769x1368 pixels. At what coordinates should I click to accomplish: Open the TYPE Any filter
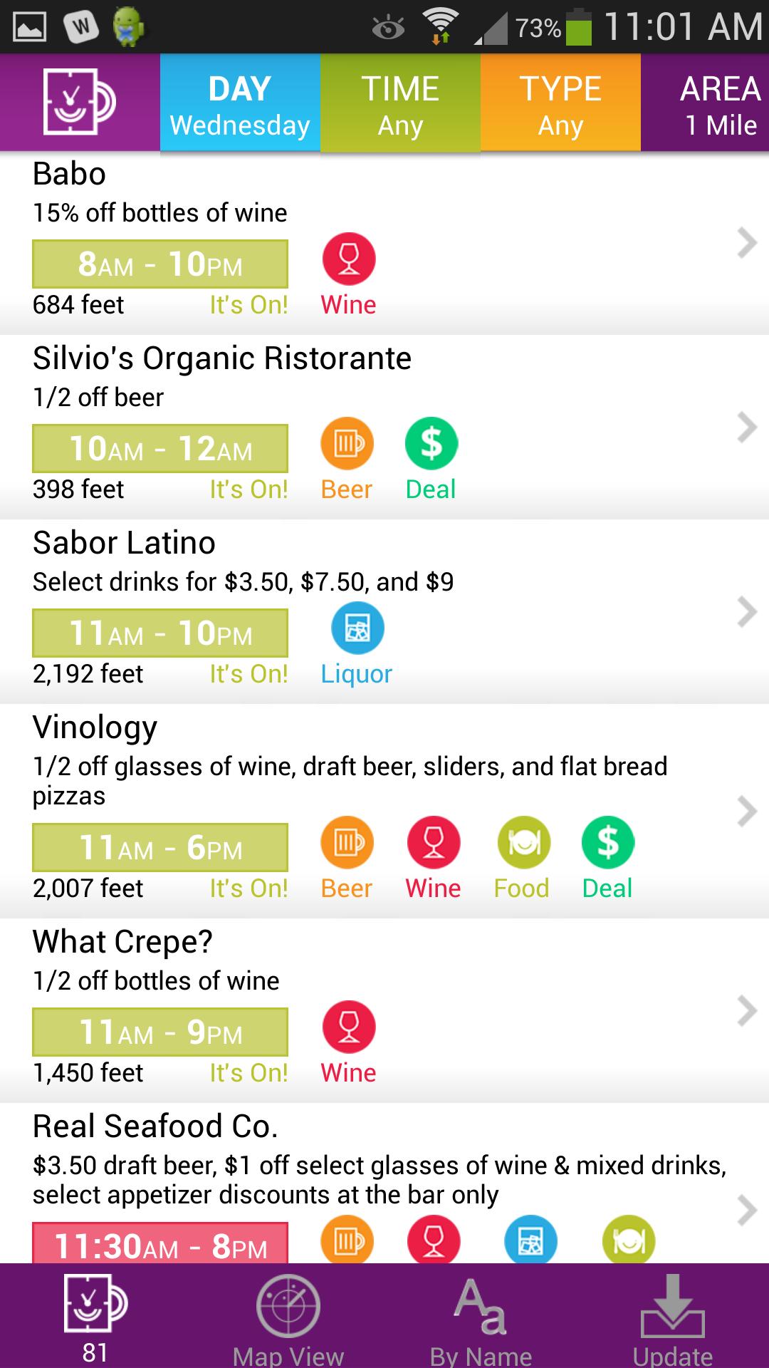pyautogui.click(x=560, y=103)
